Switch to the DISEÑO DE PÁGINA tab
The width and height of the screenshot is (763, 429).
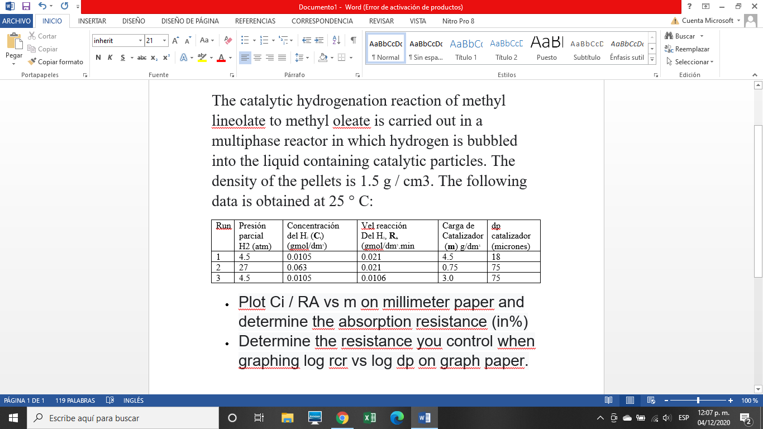(190, 21)
